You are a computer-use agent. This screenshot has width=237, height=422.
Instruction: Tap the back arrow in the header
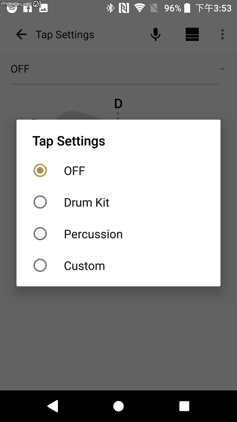(21, 35)
